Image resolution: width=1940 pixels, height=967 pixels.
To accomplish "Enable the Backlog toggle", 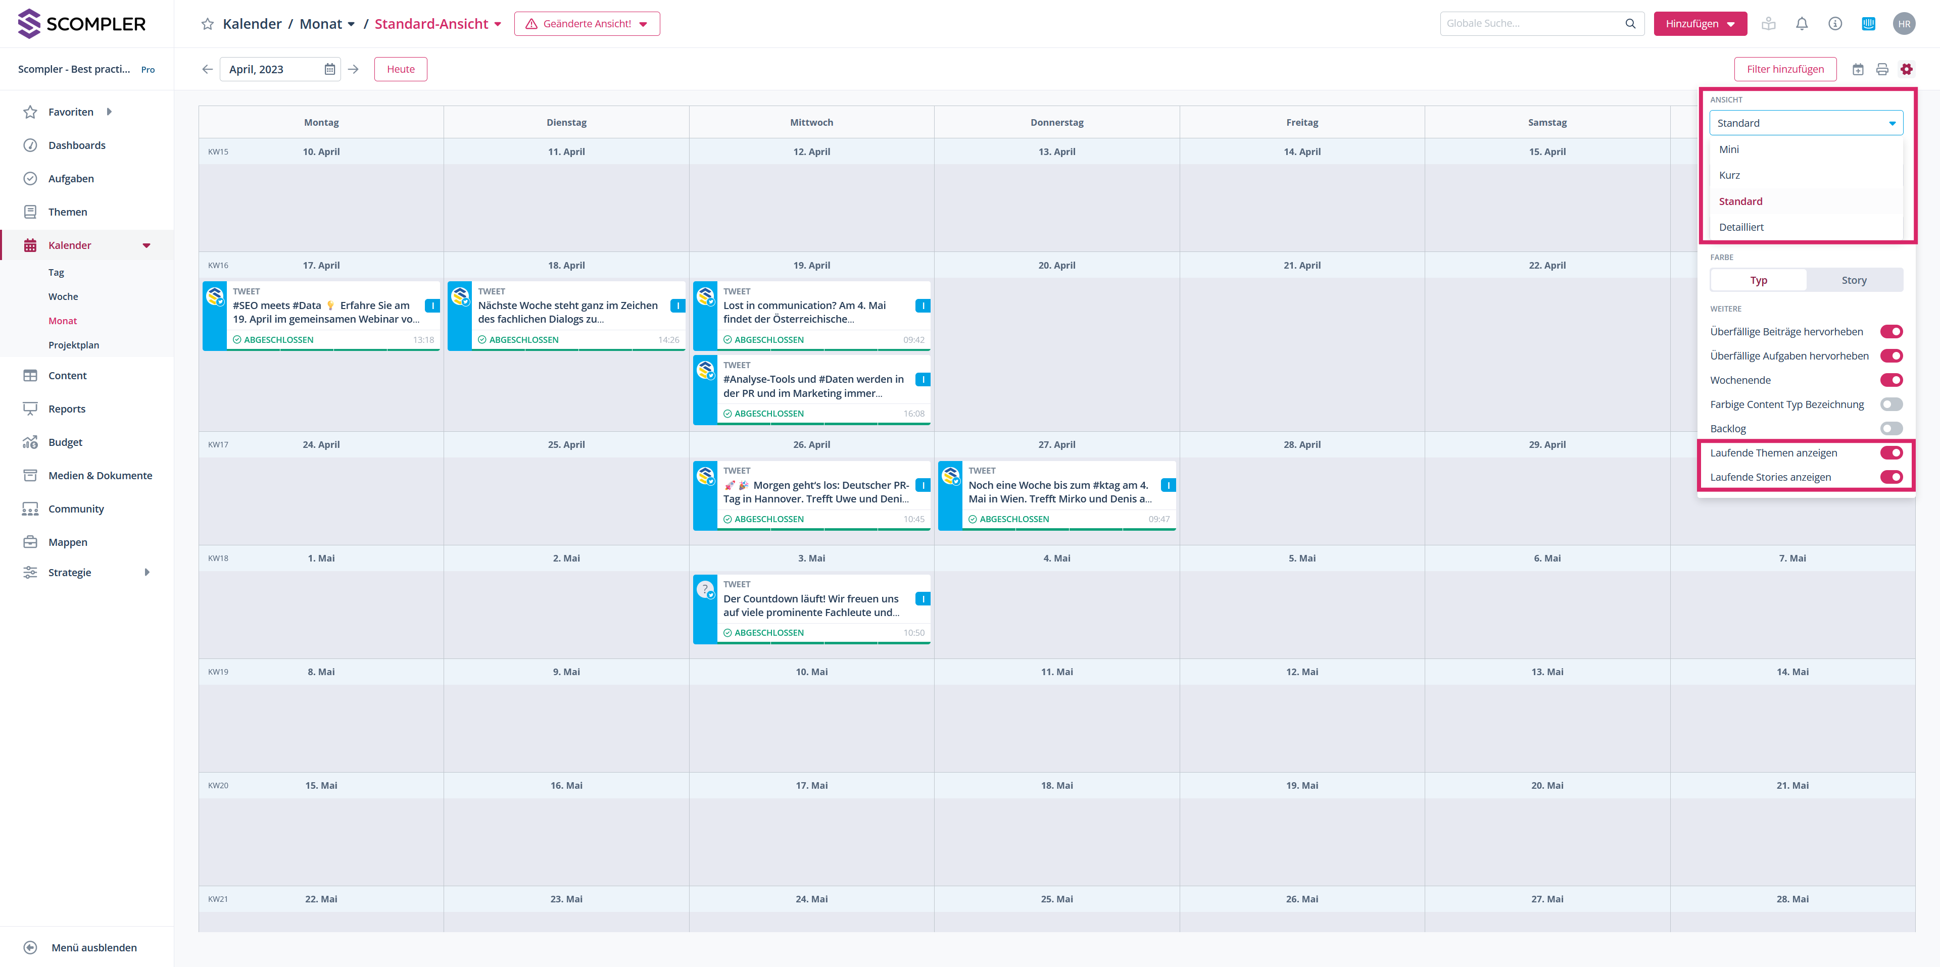I will (1890, 428).
